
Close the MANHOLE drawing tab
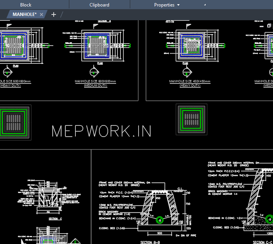click(x=42, y=14)
